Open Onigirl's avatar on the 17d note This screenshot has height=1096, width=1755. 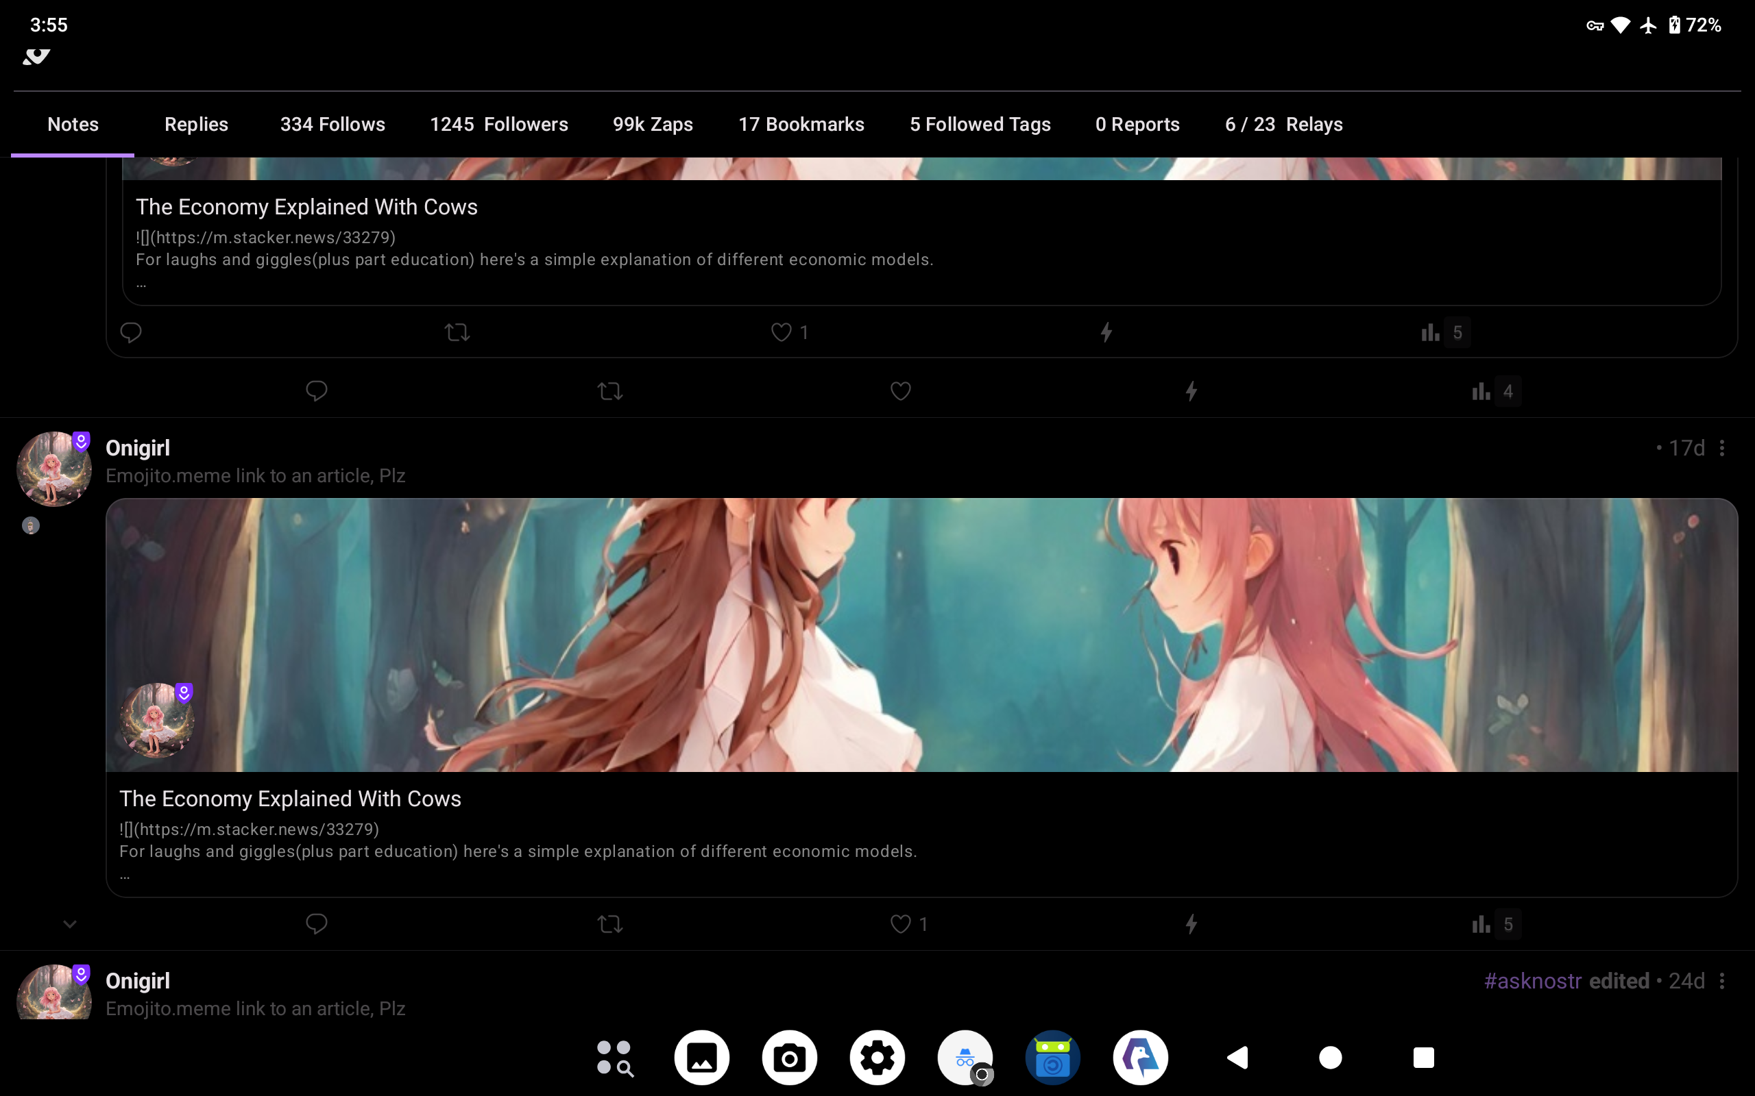tap(53, 469)
